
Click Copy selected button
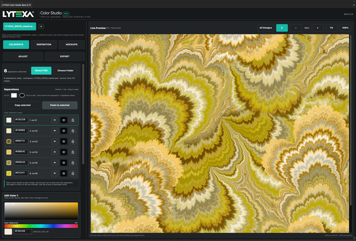(23, 105)
